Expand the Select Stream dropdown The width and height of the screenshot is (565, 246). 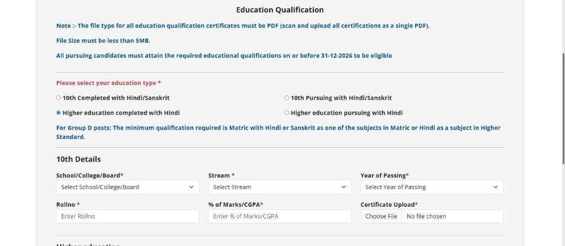280,187
